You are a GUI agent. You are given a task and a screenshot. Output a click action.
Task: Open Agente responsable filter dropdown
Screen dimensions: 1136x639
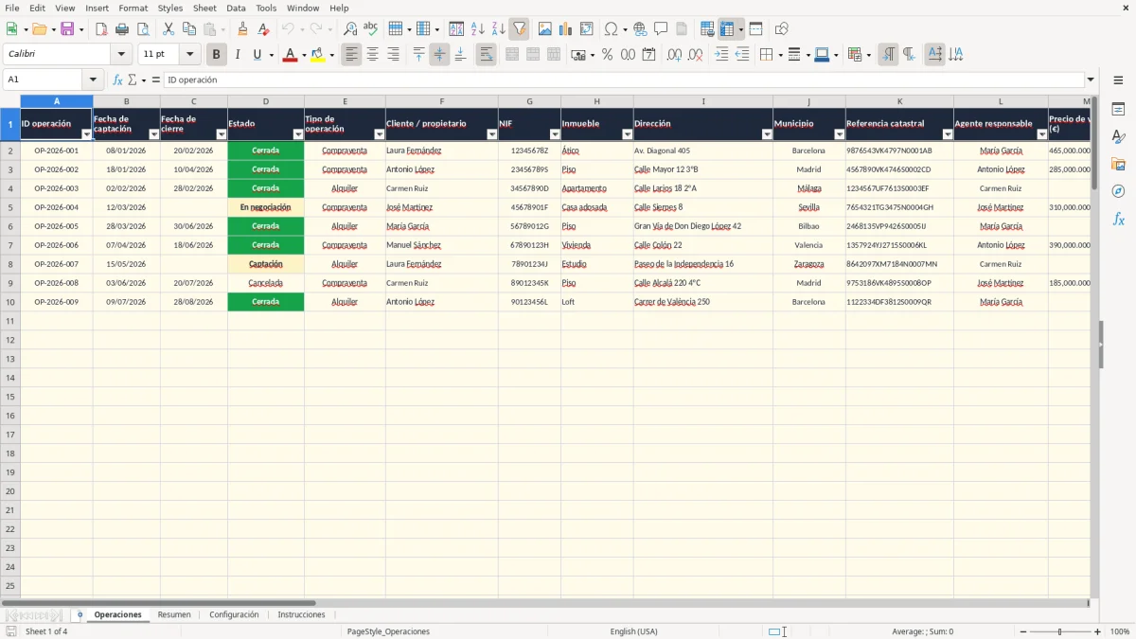coord(1042,134)
